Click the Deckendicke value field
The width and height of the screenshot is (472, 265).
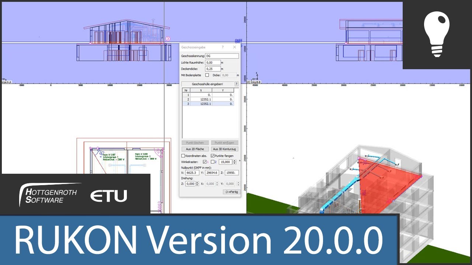213,69
